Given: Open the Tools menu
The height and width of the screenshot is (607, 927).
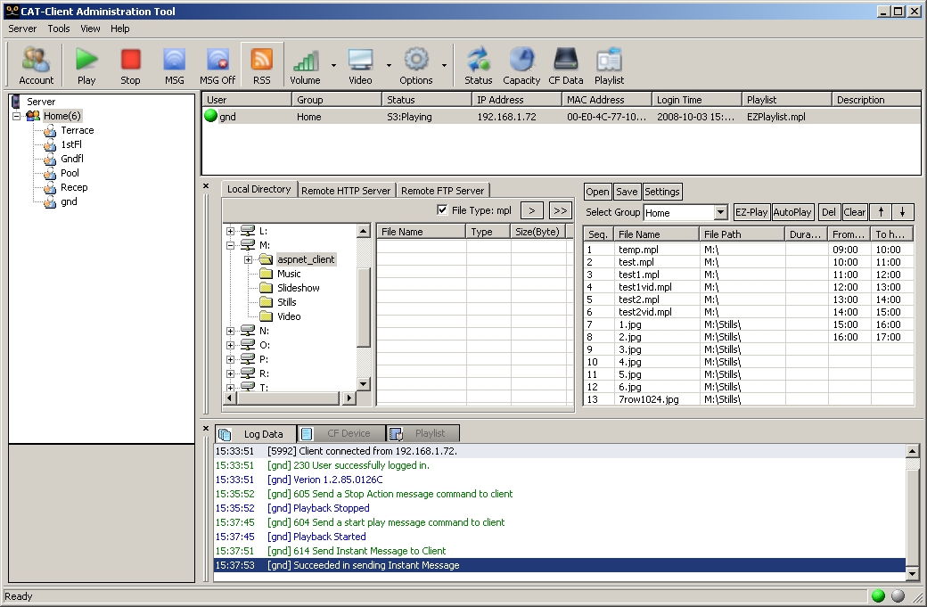Looking at the screenshot, I should 59,29.
